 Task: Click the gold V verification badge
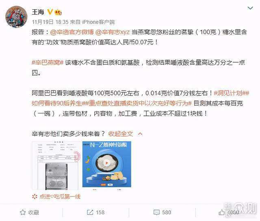tap(50, 12)
